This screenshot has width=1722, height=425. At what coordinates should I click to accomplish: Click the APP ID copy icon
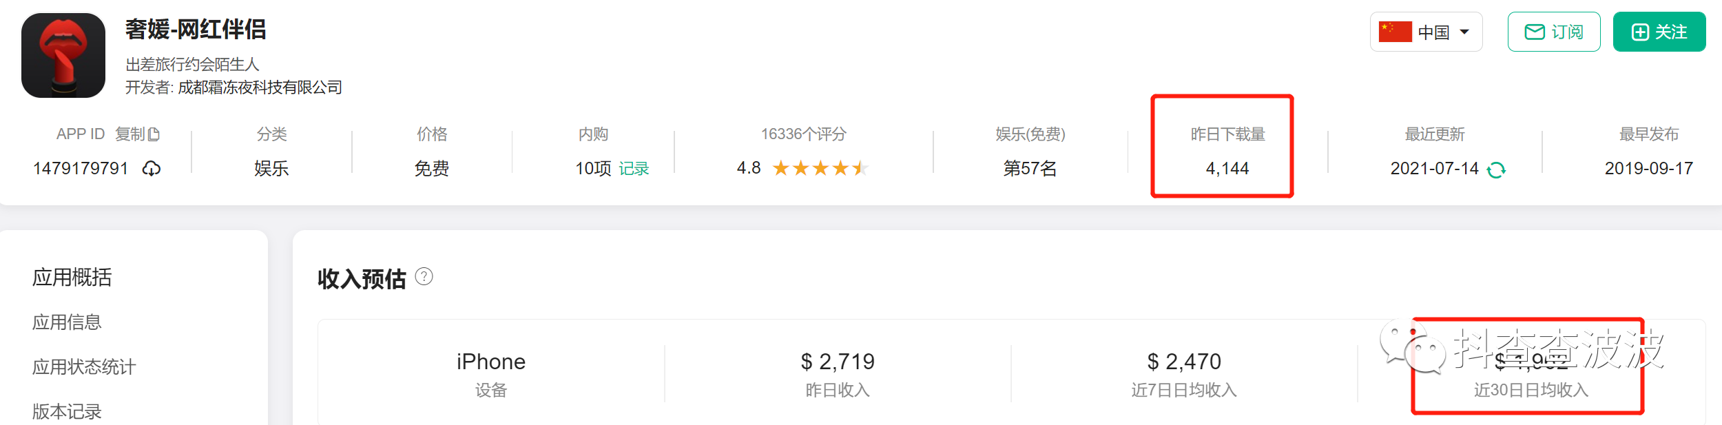click(x=154, y=134)
